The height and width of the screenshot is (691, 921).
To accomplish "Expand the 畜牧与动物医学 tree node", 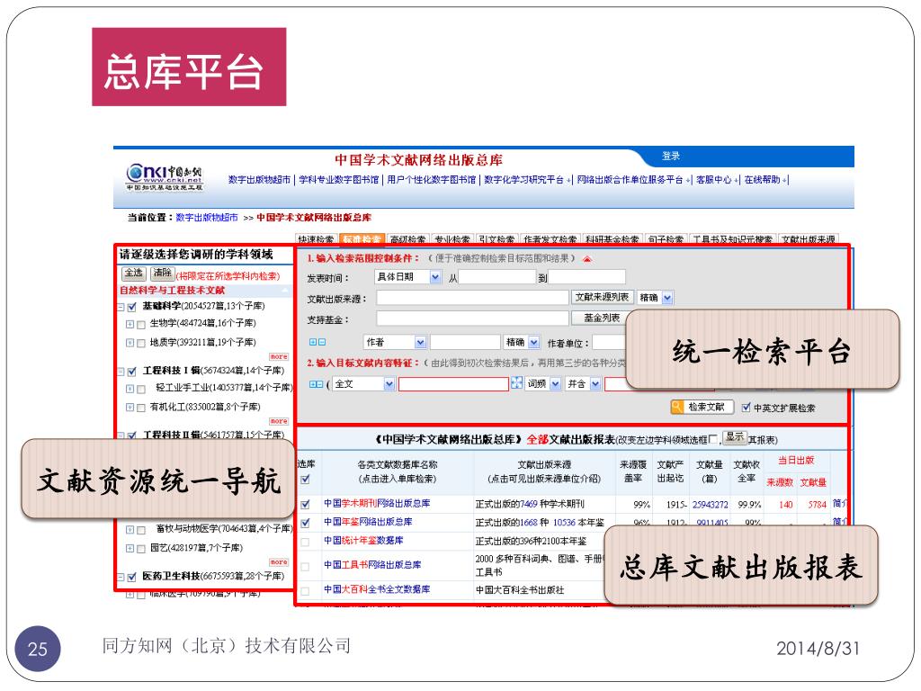I will coord(130,529).
